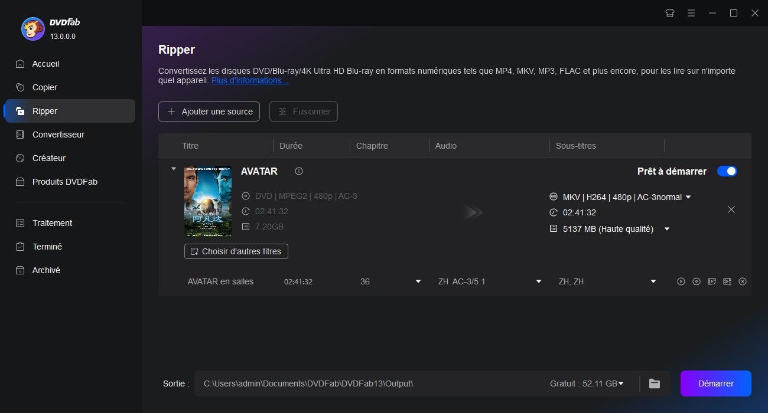
Task: Click the Sous-titres column header
Action: click(x=576, y=146)
